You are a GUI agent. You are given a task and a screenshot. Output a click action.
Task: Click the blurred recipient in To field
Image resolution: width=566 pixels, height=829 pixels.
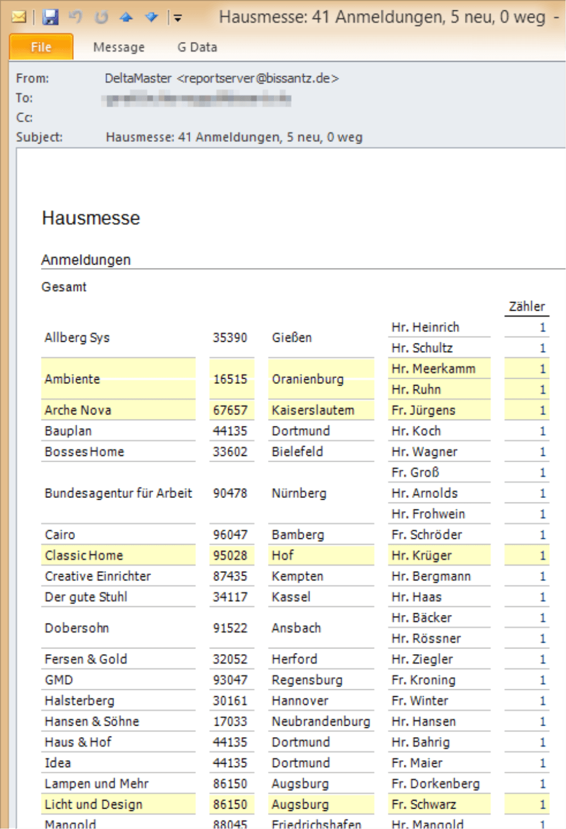[197, 99]
